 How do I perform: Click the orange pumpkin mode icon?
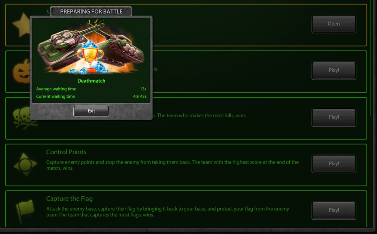point(21,72)
